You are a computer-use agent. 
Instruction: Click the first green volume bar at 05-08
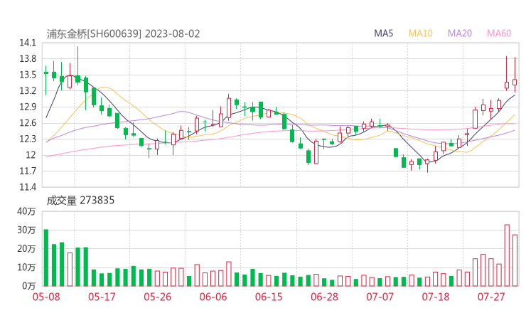point(46,258)
